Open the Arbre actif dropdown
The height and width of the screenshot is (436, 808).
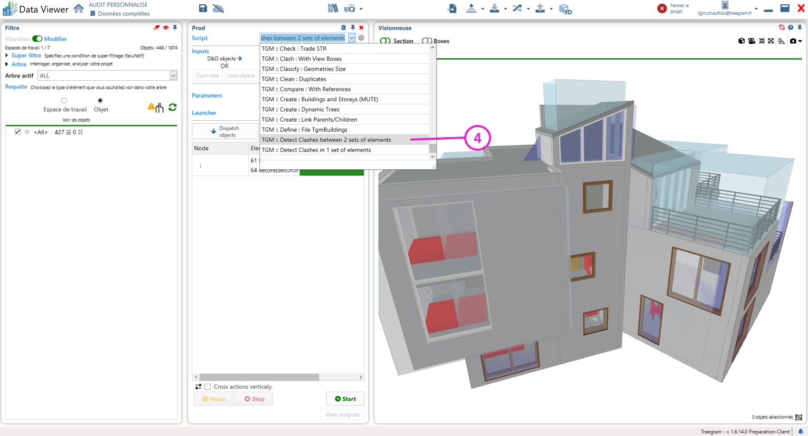tap(173, 76)
